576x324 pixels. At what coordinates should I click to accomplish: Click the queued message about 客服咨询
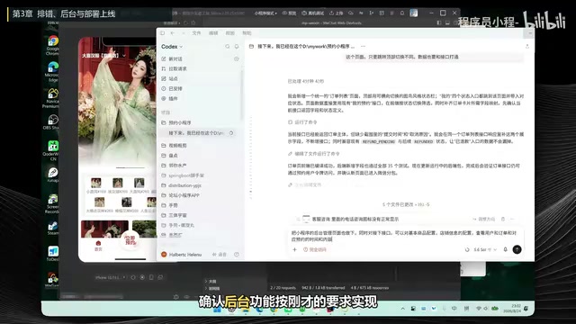(355, 219)
